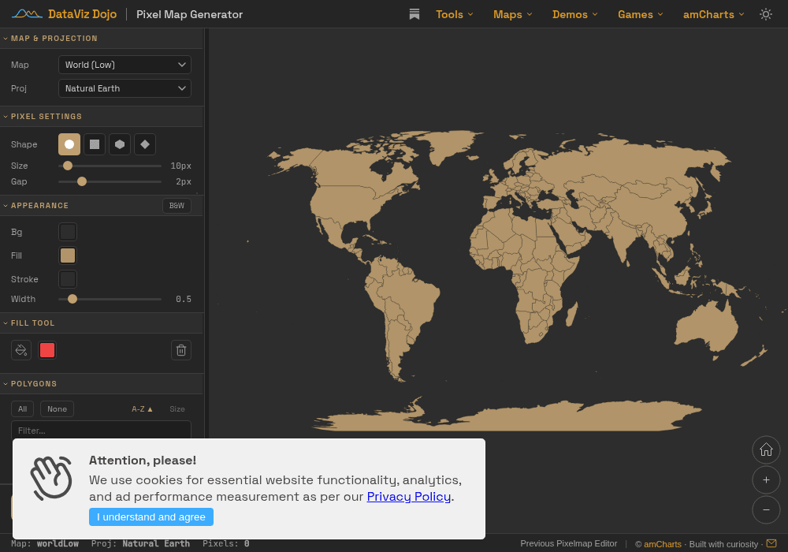Click the Size slider handle
This screenshot has height=552, width=788.
pos(67,166)
